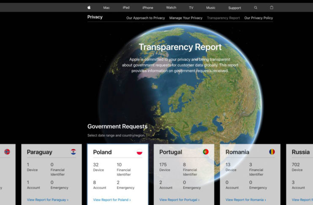
Task: Click the Apple logo icon
Action: [x=89, y=8]
